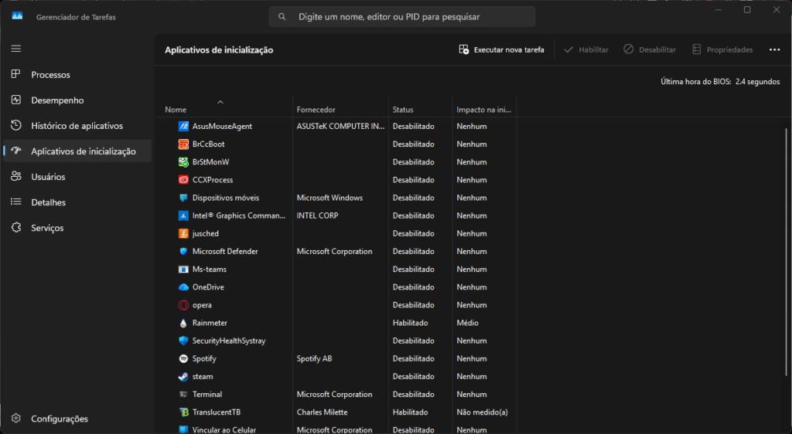Click the INTEL CORP publisher cell

click(x=317, y=215)
